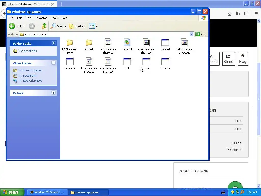Expand the Address bar dropdown
Viewport: 261px width, 196px height.
191,34
